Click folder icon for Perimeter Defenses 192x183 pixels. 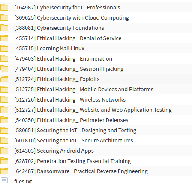[x=4, y=120]
